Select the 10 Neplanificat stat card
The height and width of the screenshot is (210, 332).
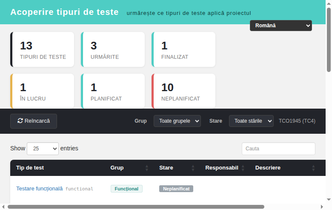[183, 91]
